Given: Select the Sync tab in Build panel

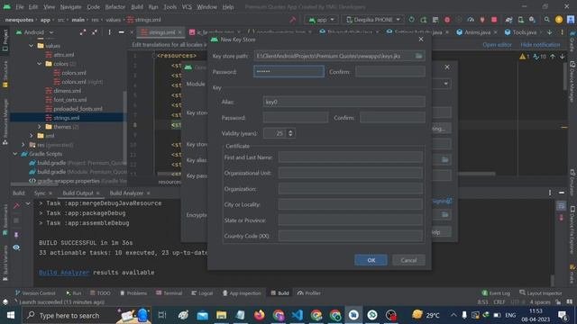Looking at the screenshot, I should tap(40, 193).
